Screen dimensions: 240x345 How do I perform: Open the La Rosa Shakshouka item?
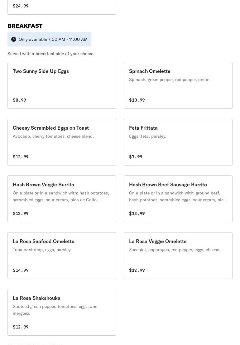pyautogui.click(x=62, y=312)
